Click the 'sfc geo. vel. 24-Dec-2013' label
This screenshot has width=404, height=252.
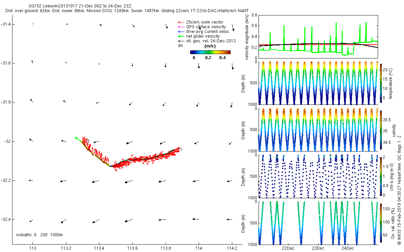point(211,41)
